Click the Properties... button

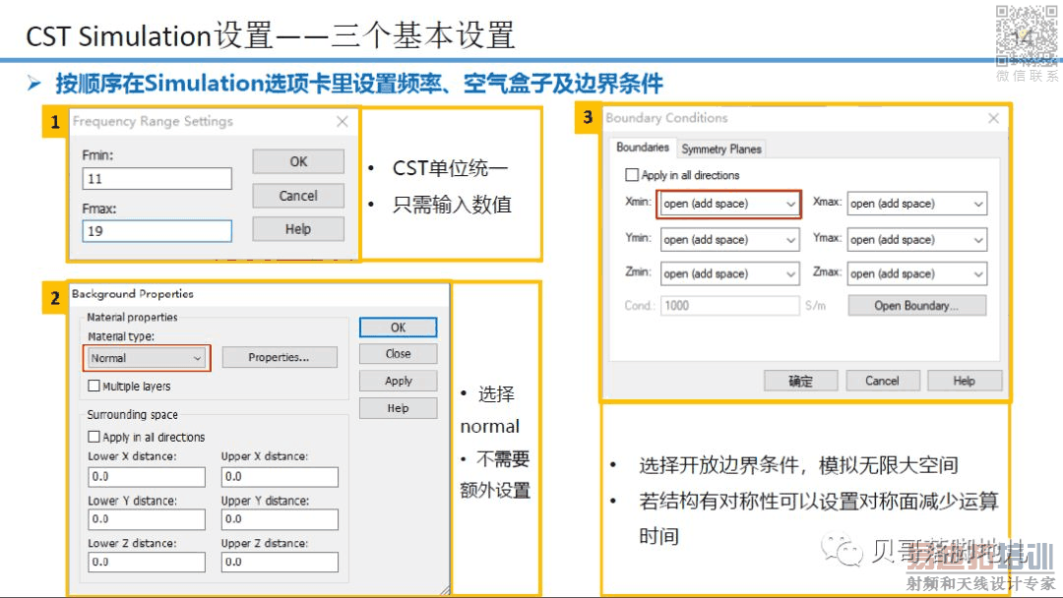pyautogui.click(x=280, y=357)
